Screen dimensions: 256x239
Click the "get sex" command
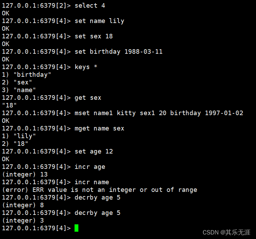point(88,98)
